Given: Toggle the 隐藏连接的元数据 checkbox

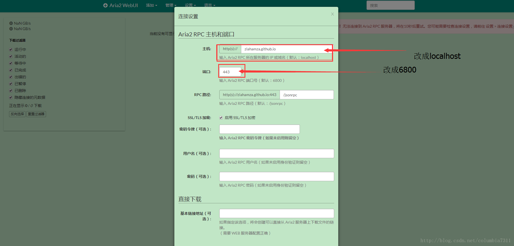Looking at the screenshot, I should point(11,97).
